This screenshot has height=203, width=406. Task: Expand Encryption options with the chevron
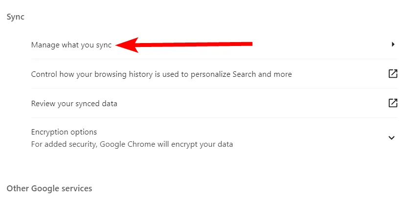(391, 138)
